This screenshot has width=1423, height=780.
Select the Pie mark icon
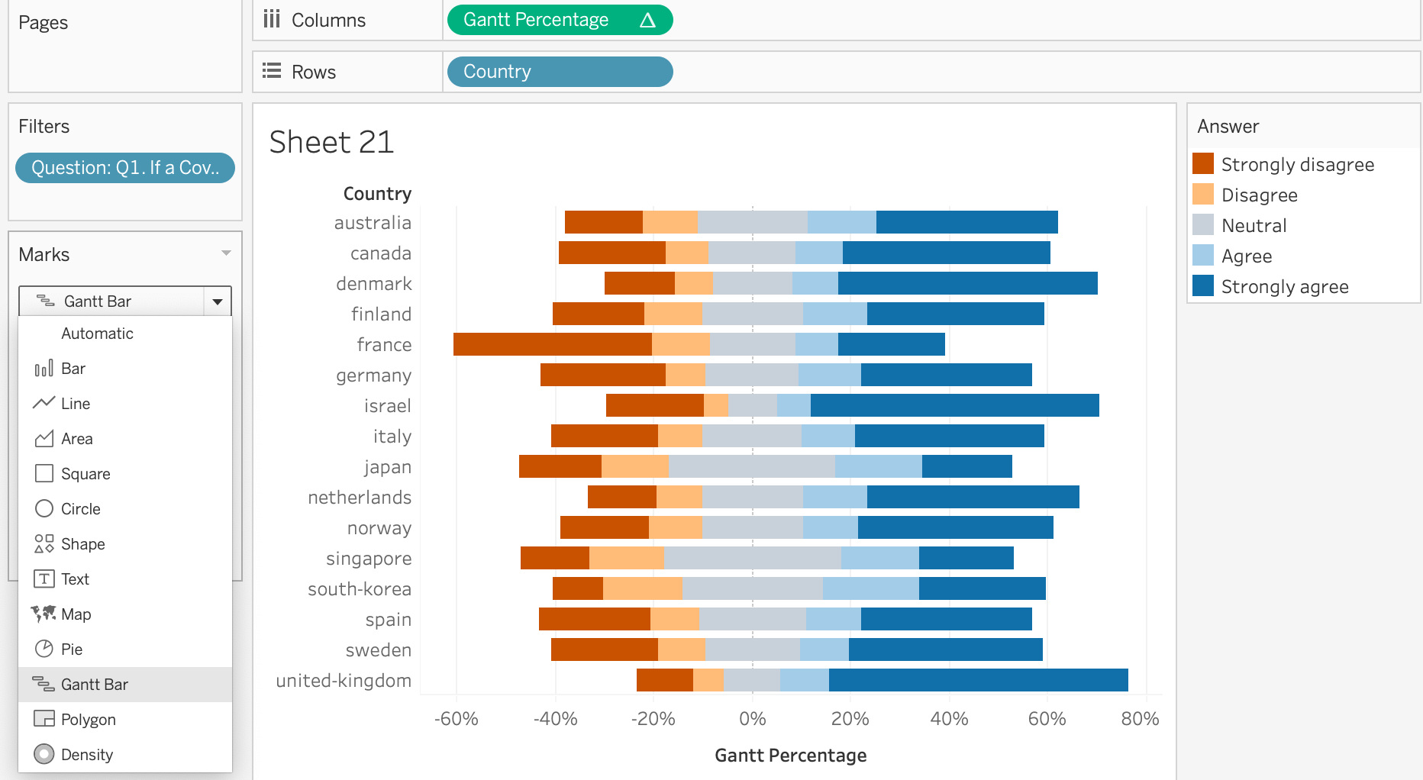point(44,649)
